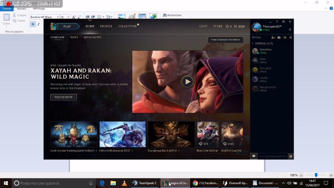
Task: Select friend Xanothos in the friends list
Action: (x=271, y=51)
